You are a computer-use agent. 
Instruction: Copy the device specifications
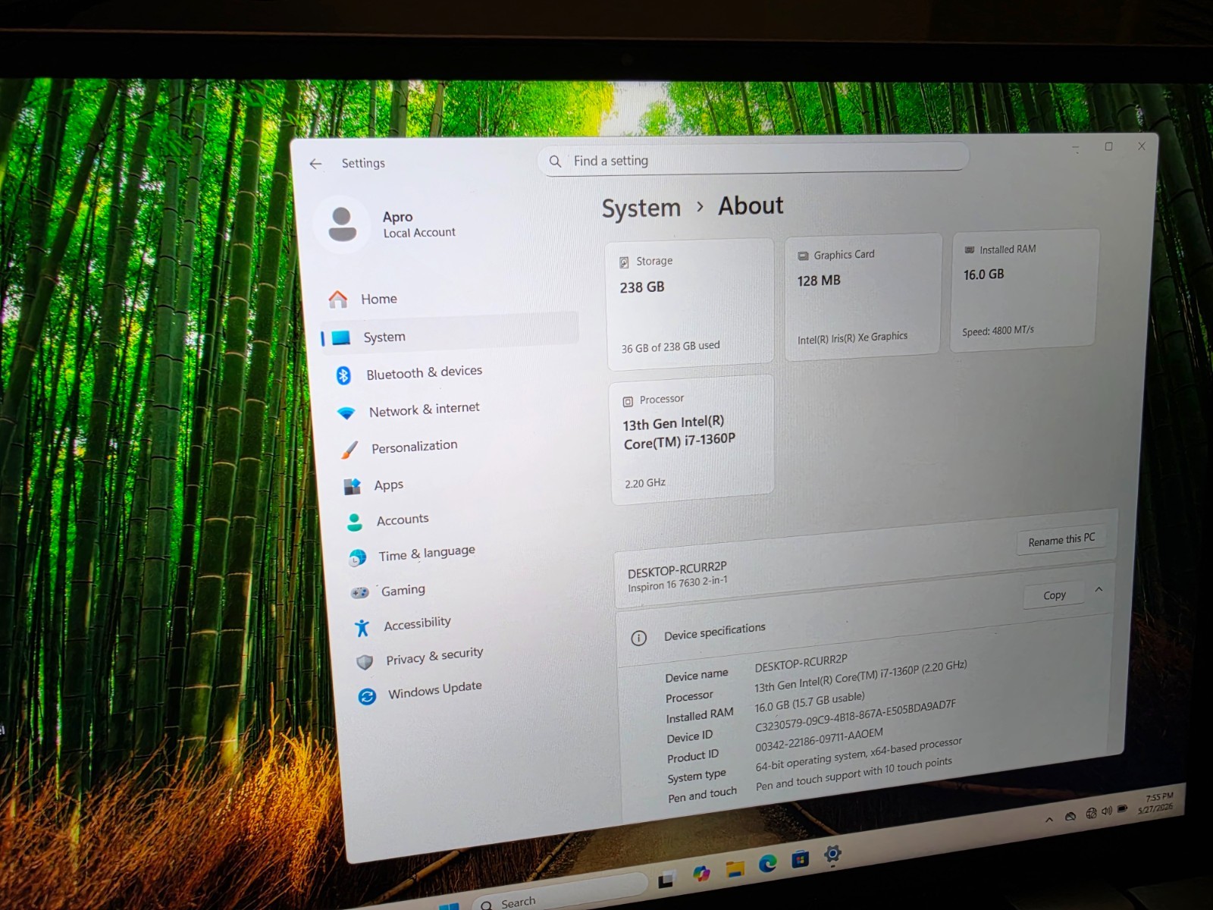coord(1054,595)
